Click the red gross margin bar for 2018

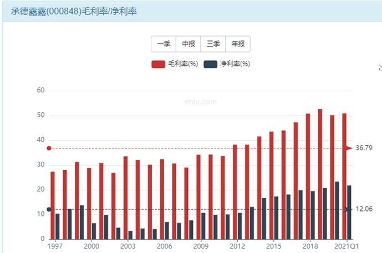click(x=308, y=177)
